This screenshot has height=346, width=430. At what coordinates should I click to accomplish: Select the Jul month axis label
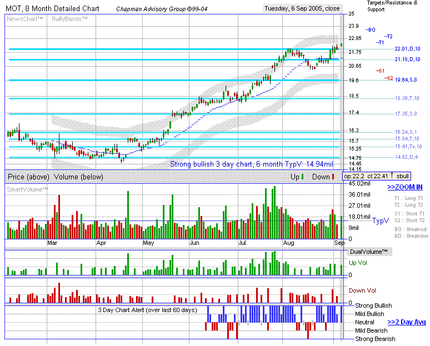(x=242, y=243)
